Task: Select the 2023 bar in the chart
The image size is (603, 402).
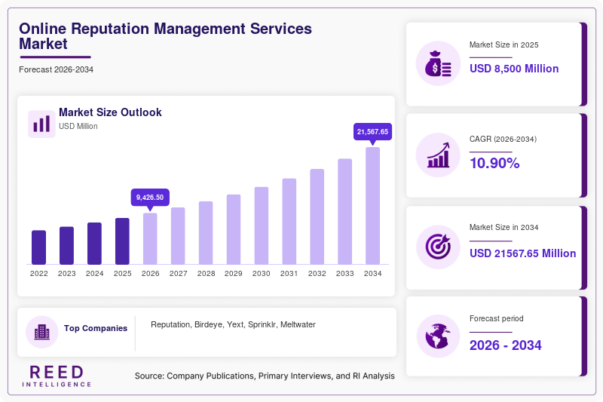Action: coord(66,245)
